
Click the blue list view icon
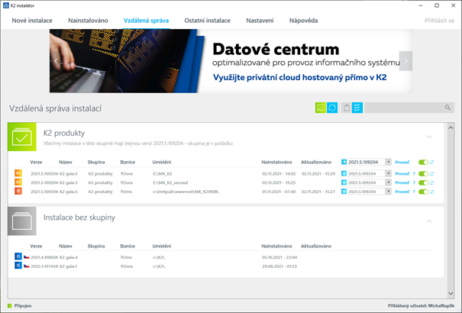(x=357, y=108)
